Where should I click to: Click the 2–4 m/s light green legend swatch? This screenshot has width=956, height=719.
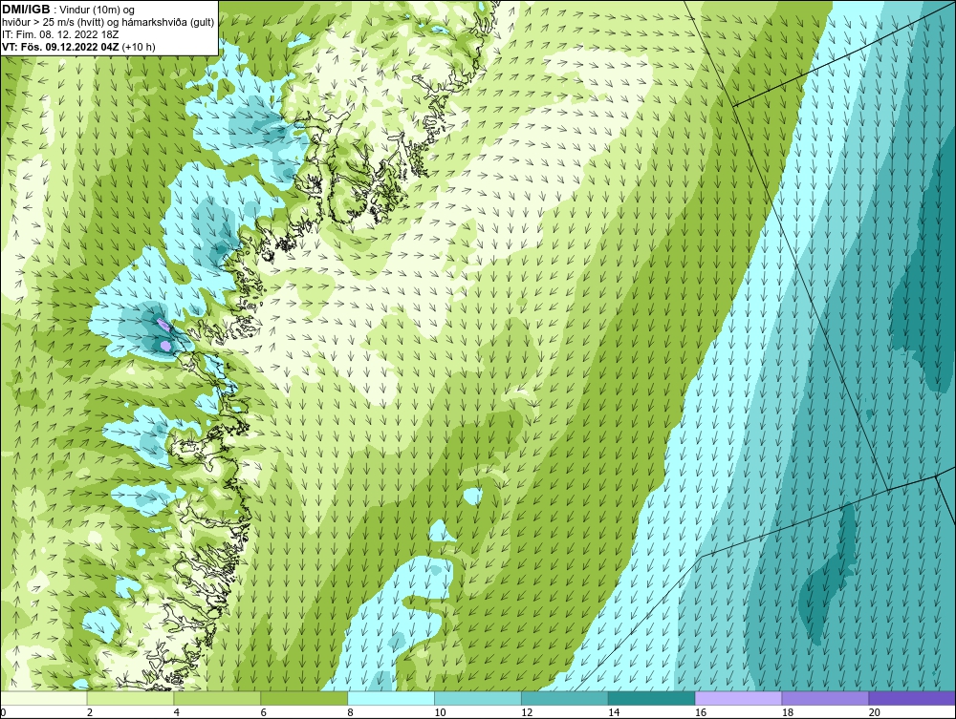[130, 698]
